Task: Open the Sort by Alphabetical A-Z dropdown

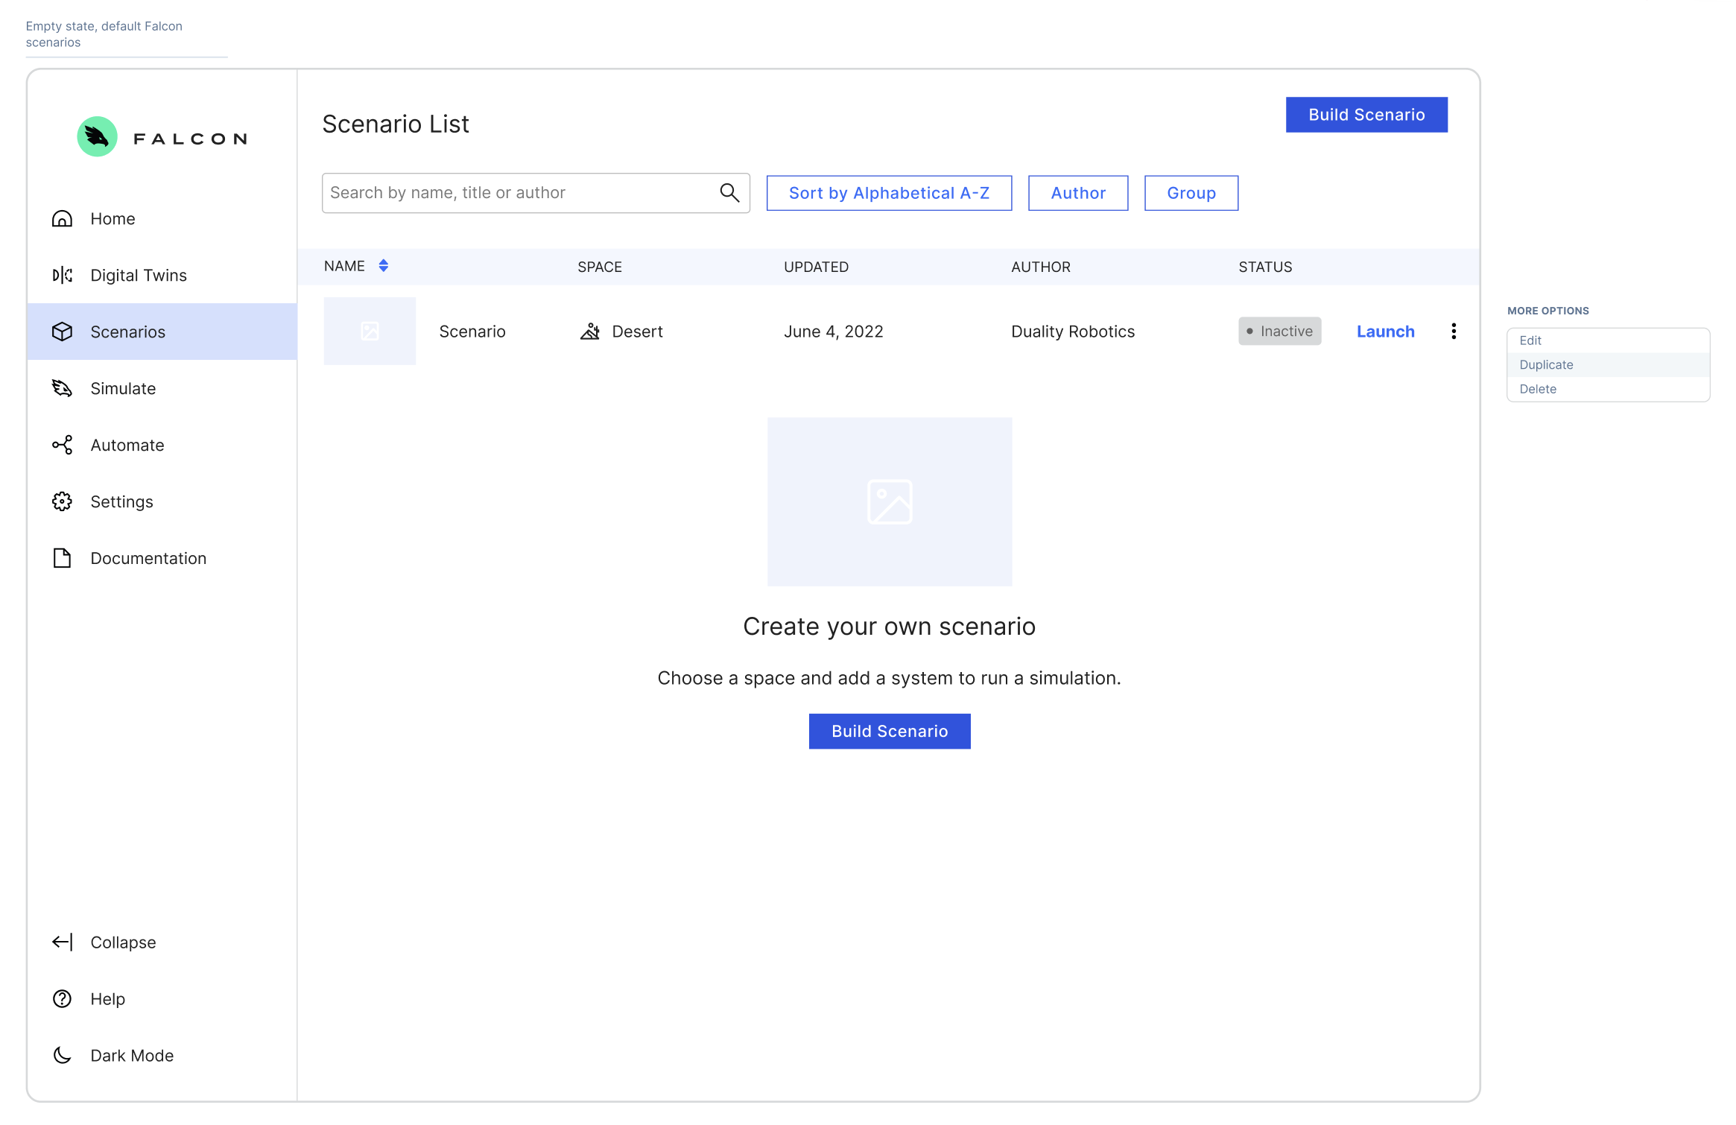Action: pyautogui.click(x=889, y=192)
